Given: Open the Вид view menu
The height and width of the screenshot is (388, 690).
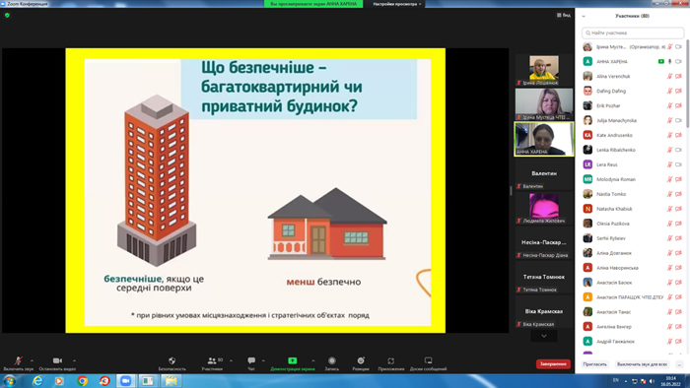Looking at the screenshot, I should coord(564,15).
